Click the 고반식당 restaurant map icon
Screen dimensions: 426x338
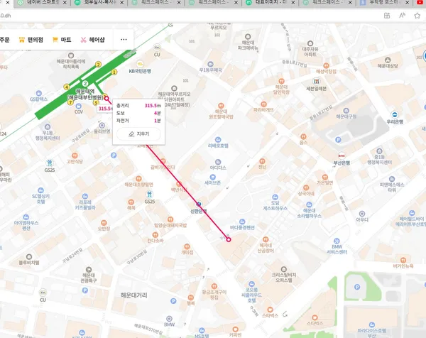click(75, 156)
